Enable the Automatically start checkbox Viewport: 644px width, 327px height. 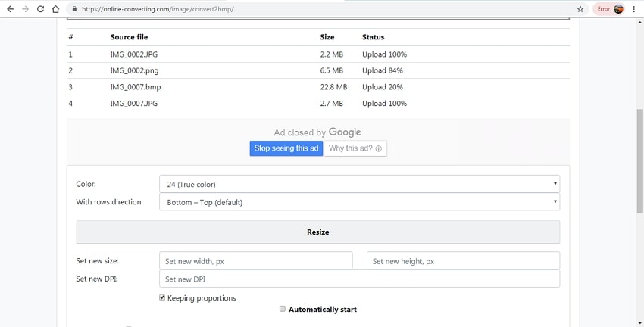click(283, 309)
